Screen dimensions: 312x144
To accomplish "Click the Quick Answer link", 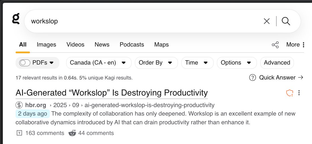I will (x=281, y=77).
